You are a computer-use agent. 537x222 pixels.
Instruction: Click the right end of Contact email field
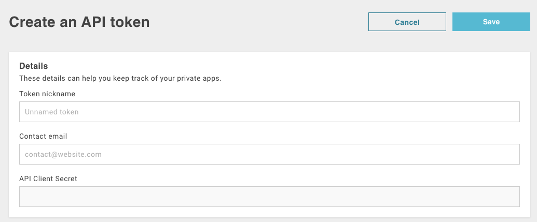[508, 154]
